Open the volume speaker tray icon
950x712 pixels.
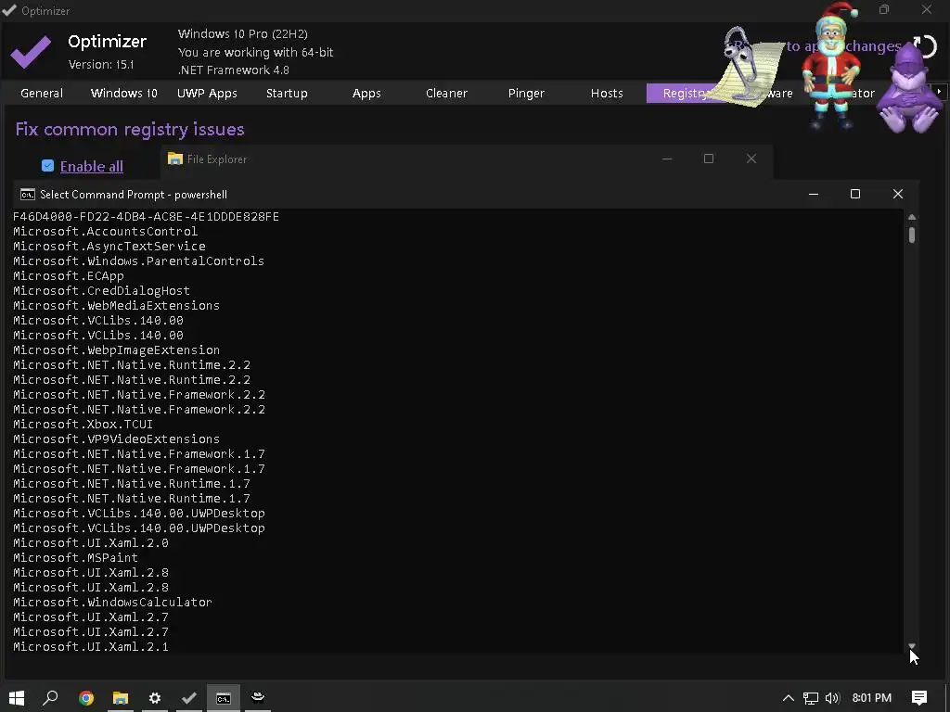832,698
